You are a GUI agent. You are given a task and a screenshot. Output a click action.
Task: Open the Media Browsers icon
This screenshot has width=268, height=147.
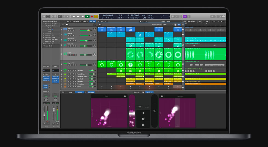(x=223, y=17)
